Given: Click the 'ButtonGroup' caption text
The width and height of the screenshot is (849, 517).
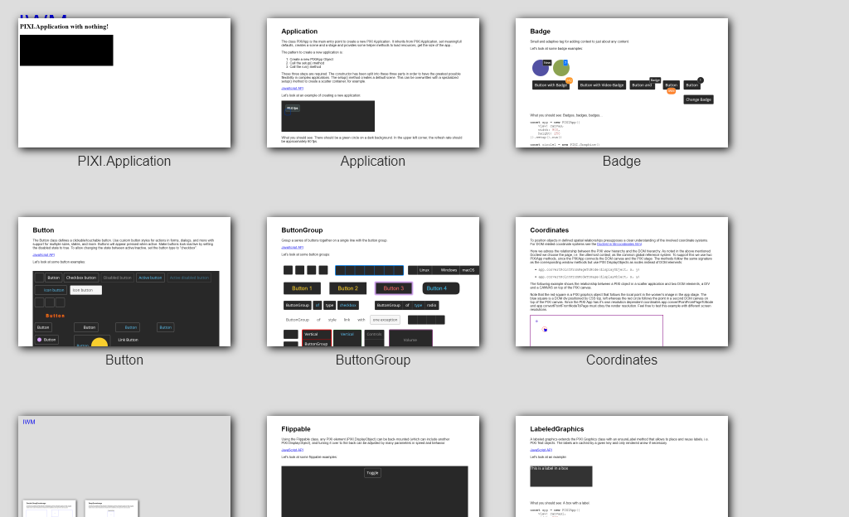Looking at the screenshot, I should coord(372,360).
